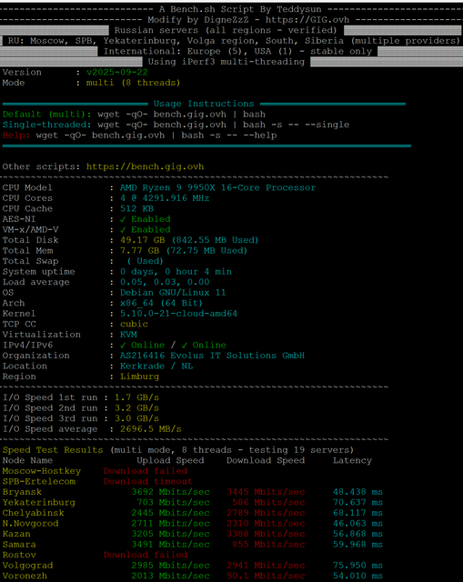Image resolution: width=463 pixels, height=582 pixels.
Task: Click Kazan download speed 3388 Mbits/sec
Action: coord(266,534)
